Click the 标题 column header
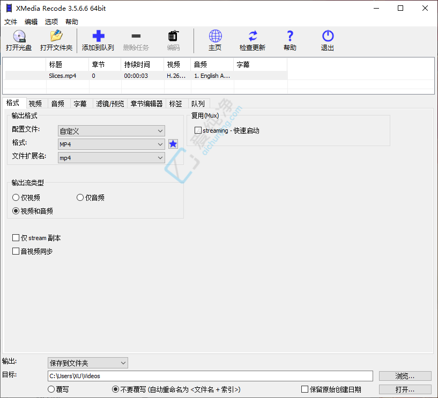 click(x=68, y=64)
